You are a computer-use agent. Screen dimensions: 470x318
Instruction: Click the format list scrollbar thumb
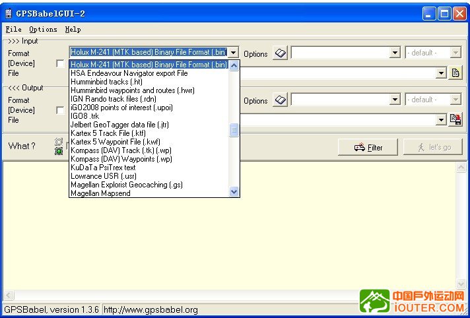pyautogui.click(x=234, y=130)
